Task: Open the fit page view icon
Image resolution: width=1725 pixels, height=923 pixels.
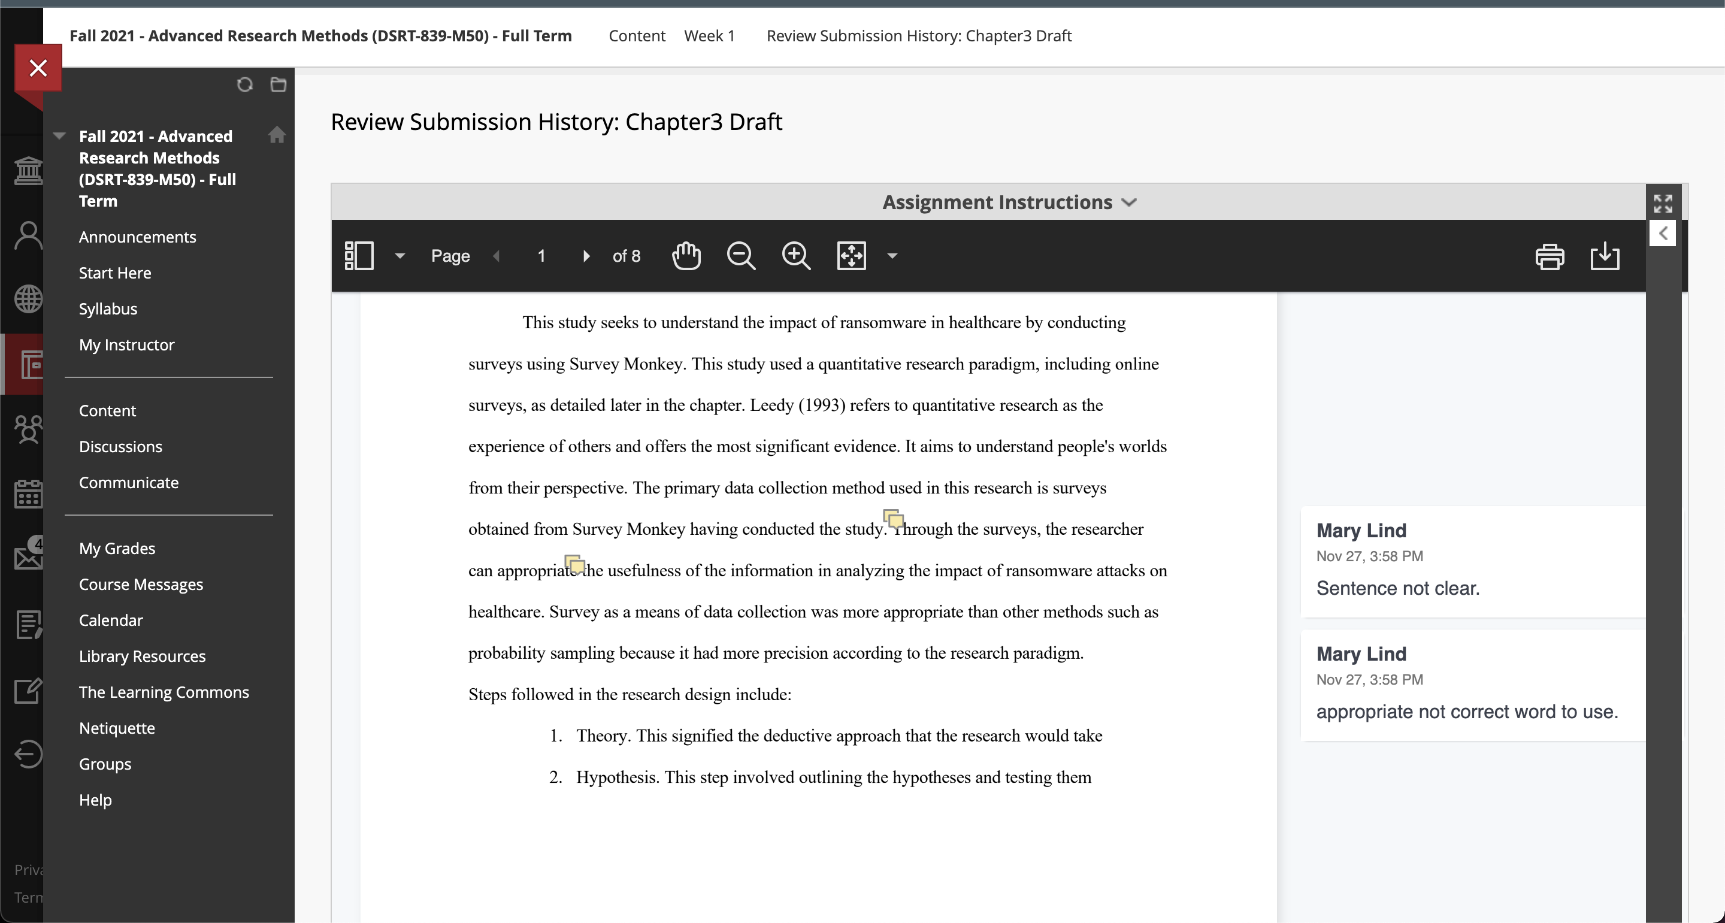Action: [852, 256]
